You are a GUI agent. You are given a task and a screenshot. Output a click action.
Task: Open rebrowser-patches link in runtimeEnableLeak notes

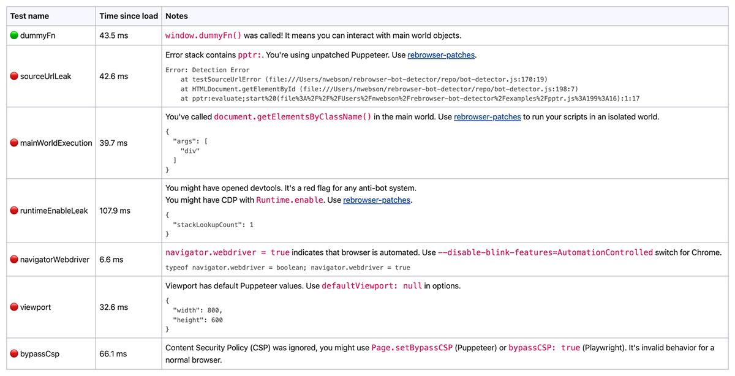click(x=377, y=200)
